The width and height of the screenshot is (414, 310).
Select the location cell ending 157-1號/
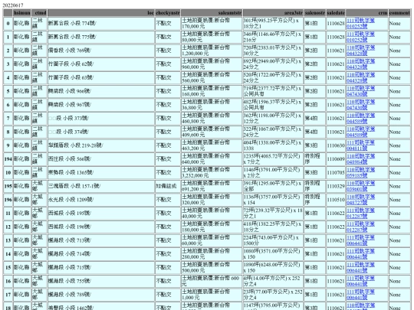[x=101, y=186]
